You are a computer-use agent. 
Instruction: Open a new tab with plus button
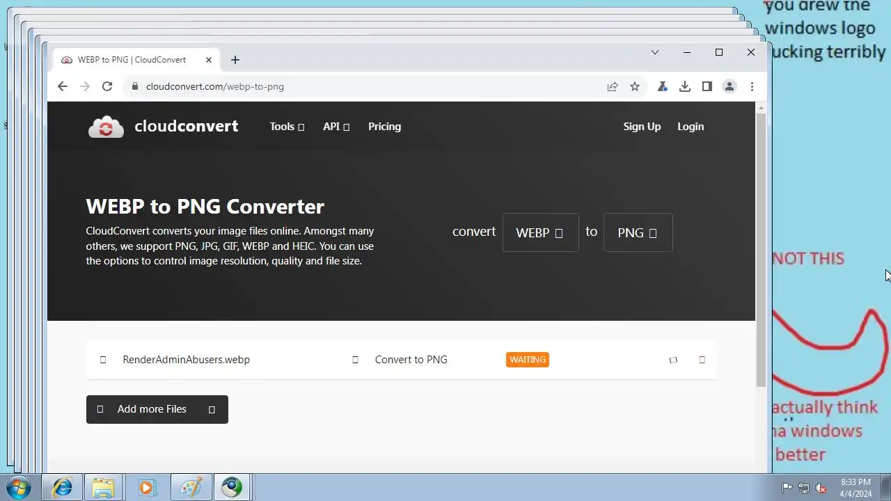[235, 60]
